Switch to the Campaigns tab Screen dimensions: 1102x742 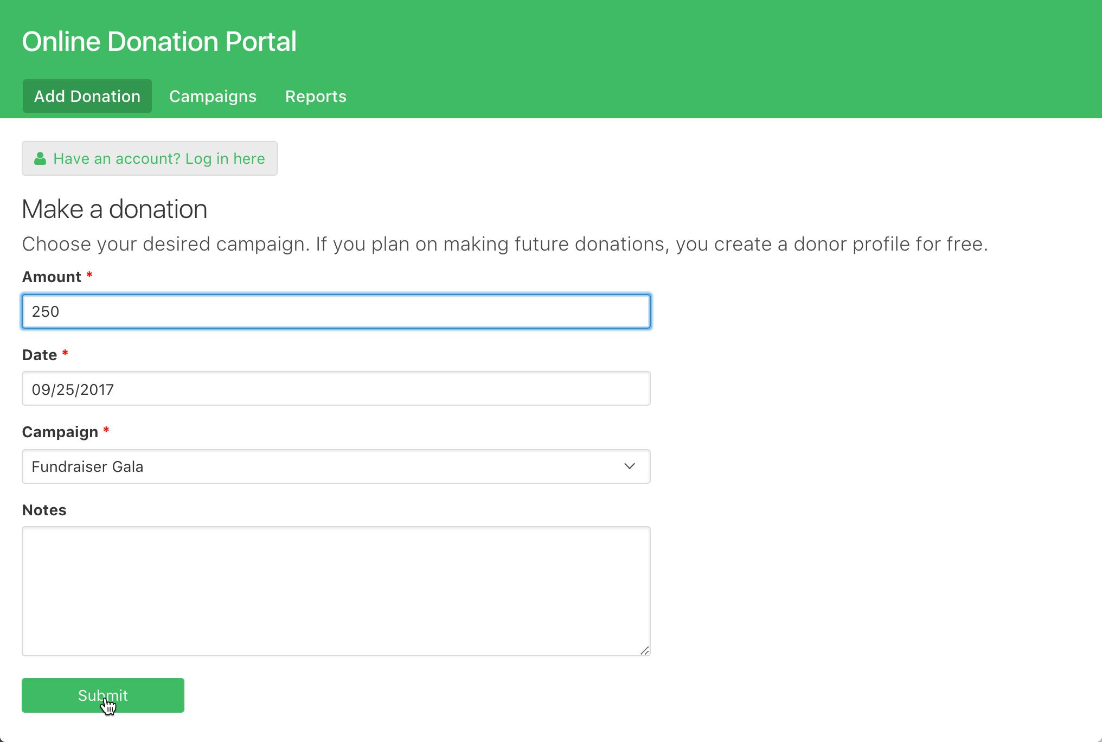pyautogui.click(x=213, y=96)
